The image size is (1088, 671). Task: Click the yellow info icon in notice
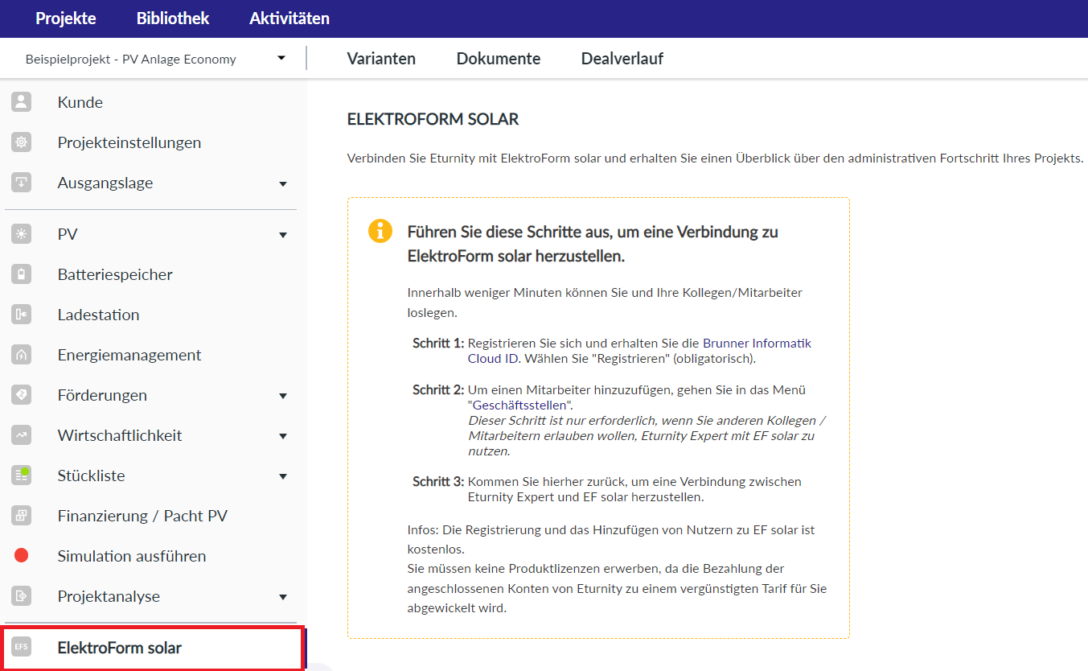[380, 232]
